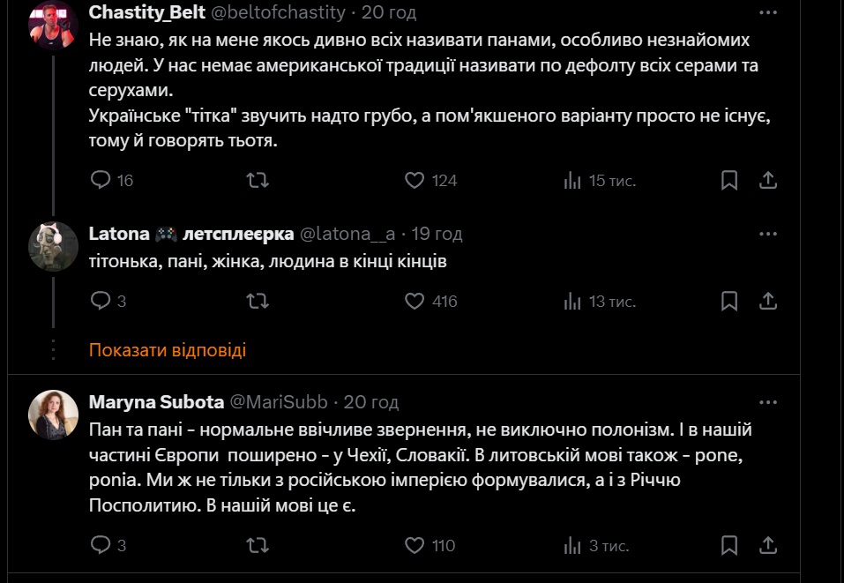This screenshot has width=844, height=583.
Task: Expand replies with Показати відповіді
Action: click(x=168, y=350)
